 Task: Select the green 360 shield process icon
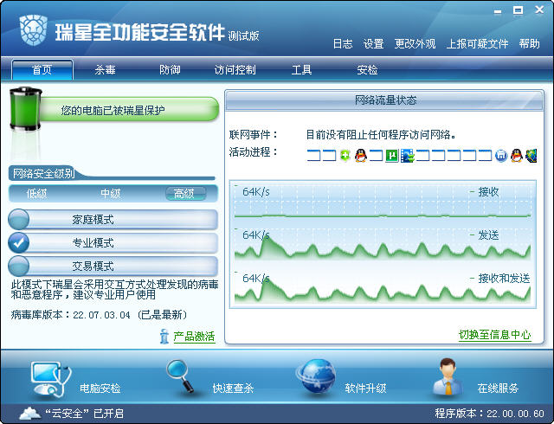pos(345,156)
